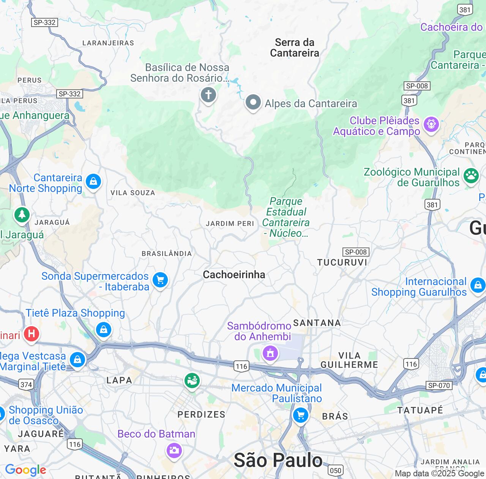Click the Internacional Shopping Guarulhos bag icon

478,285
